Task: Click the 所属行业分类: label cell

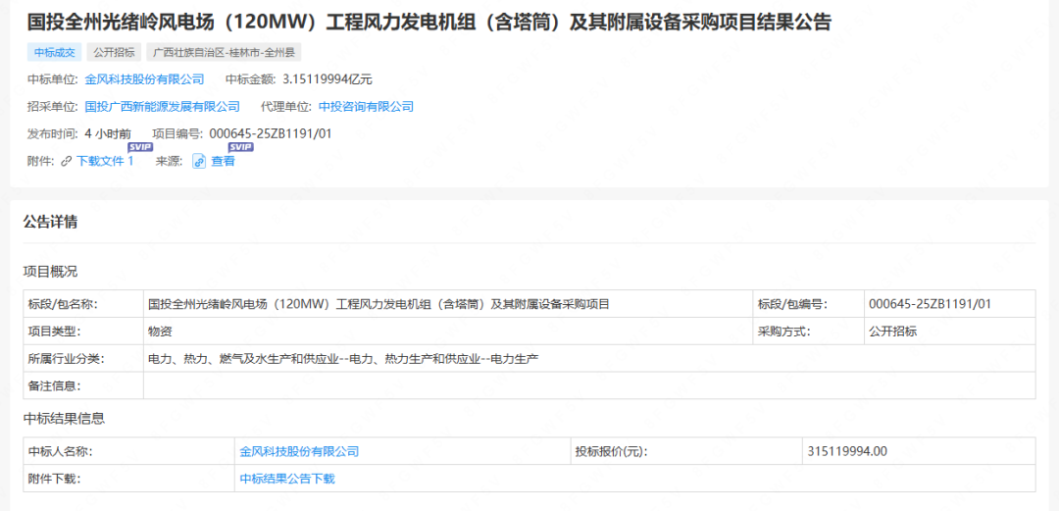Action: click(x=83, y=358)
